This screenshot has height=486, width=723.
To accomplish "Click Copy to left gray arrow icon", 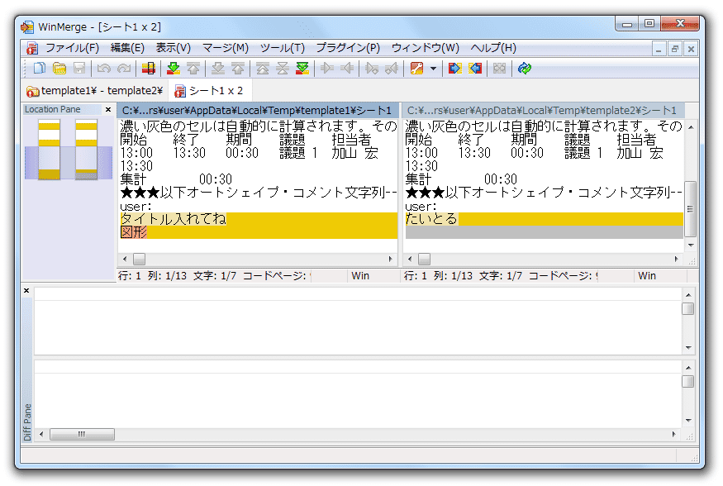I will [347, 69].
